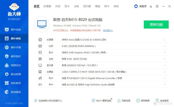Click 已连接鲁大师云数据中心 status text
This screenshot has width=174, height=107.
pos(50,101)
